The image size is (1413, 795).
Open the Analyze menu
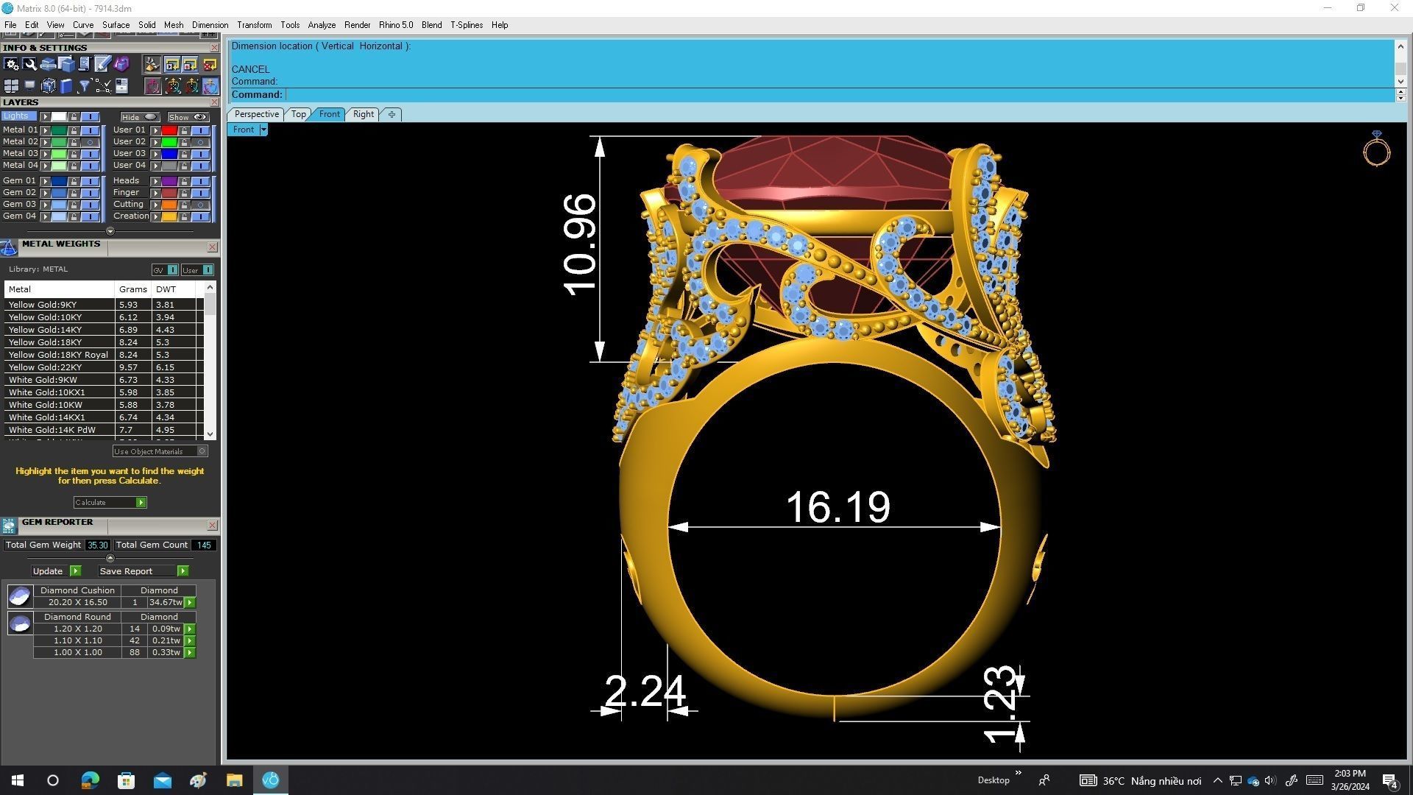tap(322, 25)
